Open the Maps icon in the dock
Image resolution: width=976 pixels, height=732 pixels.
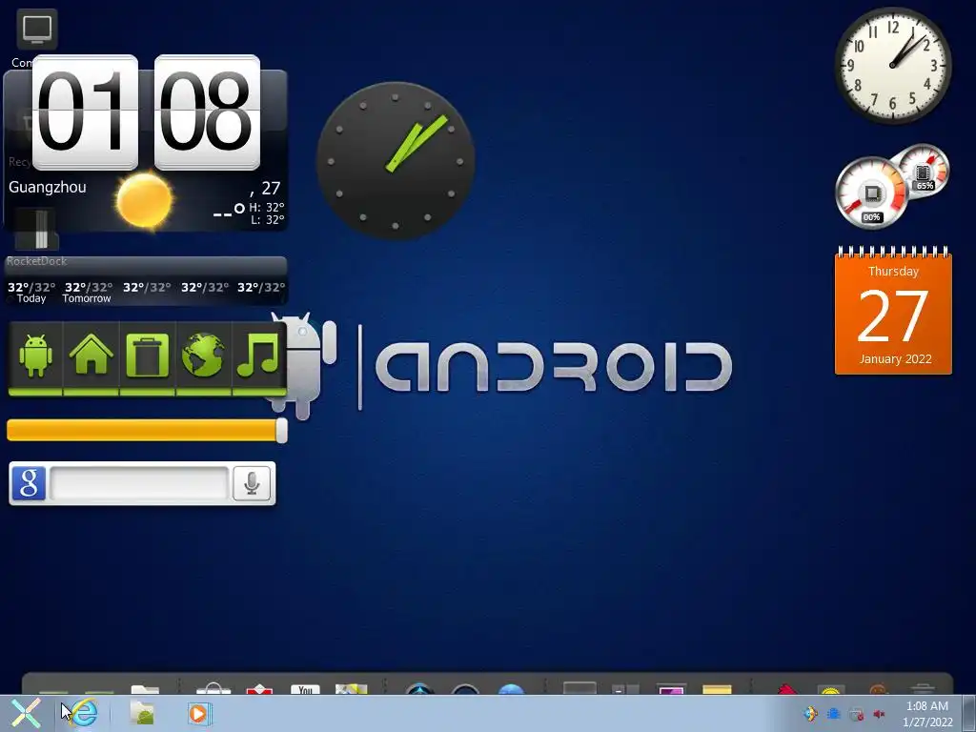tap(351, 689)
